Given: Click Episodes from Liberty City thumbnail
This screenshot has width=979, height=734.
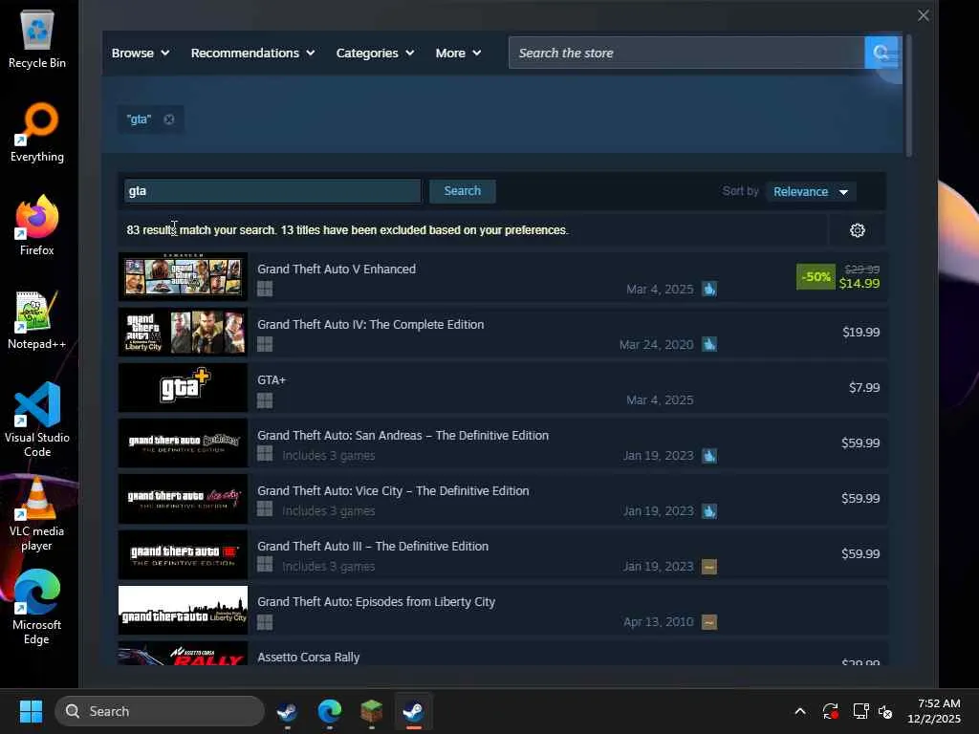Looking at the screenshot, I should (x=183, y=610).
